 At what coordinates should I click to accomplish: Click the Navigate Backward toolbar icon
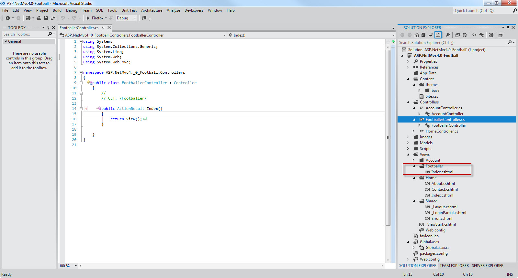click(x=8, y=18)
